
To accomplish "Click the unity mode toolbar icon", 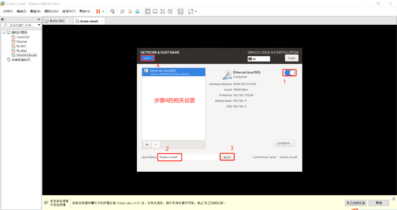I will [x=170, y=11].
